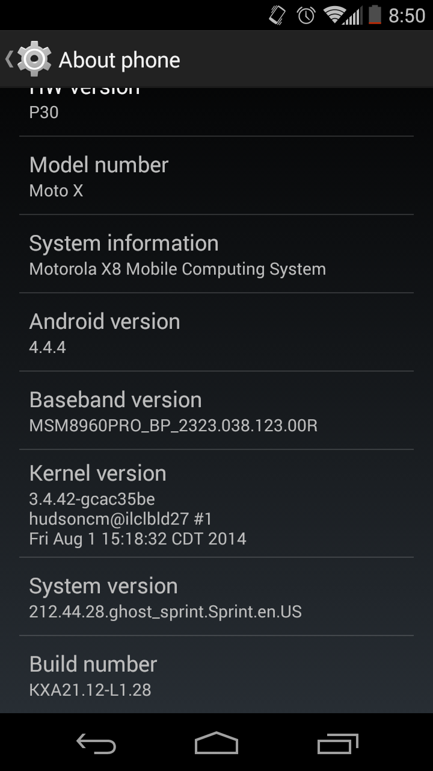Image resolution: width=433 pixels, height=771 pixels.
Task: Tap the Wi-Fi icon in the status bar
Action: [x=334, y=15]
